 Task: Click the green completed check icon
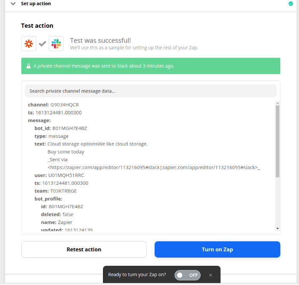point(290,3)
